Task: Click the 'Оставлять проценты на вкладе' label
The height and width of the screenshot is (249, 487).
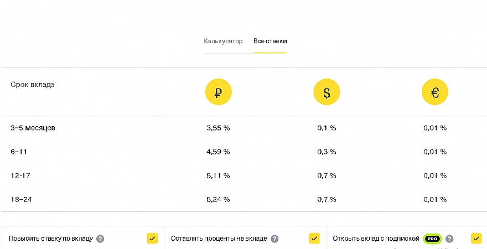Action: pyautogui.click(x=219, y=239)
